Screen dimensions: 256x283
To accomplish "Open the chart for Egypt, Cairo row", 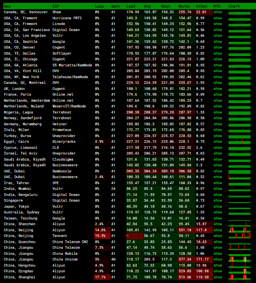I will pyautogui.click(x=239, y=142).
